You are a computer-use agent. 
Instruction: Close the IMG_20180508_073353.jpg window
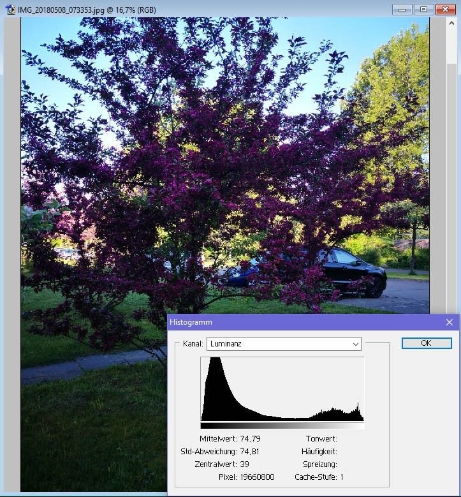tap(445, 10)
